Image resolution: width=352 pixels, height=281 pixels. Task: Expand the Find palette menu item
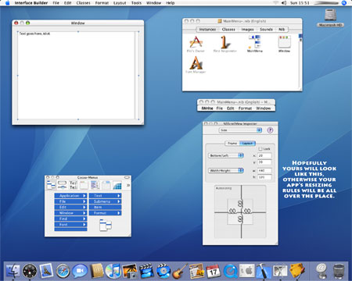70,219
